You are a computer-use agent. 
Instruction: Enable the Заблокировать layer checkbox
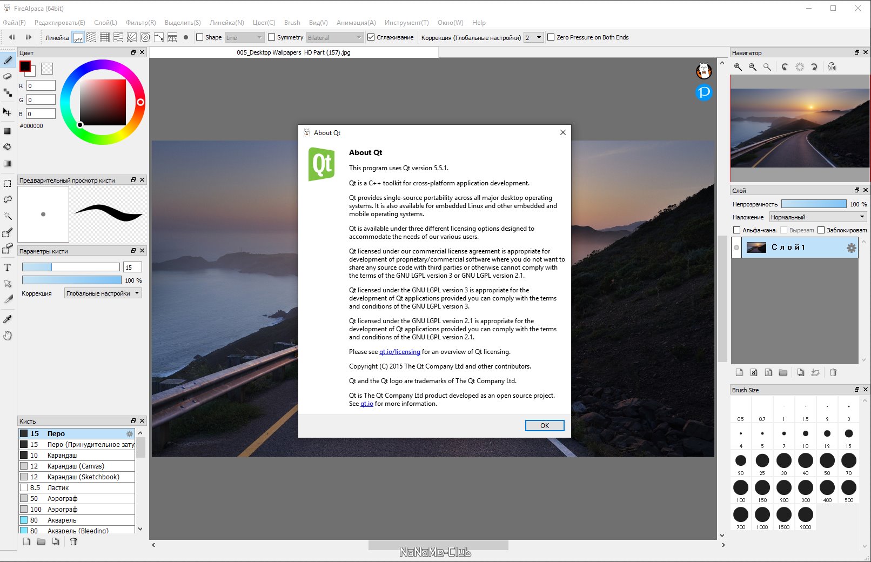pos(821,230)
